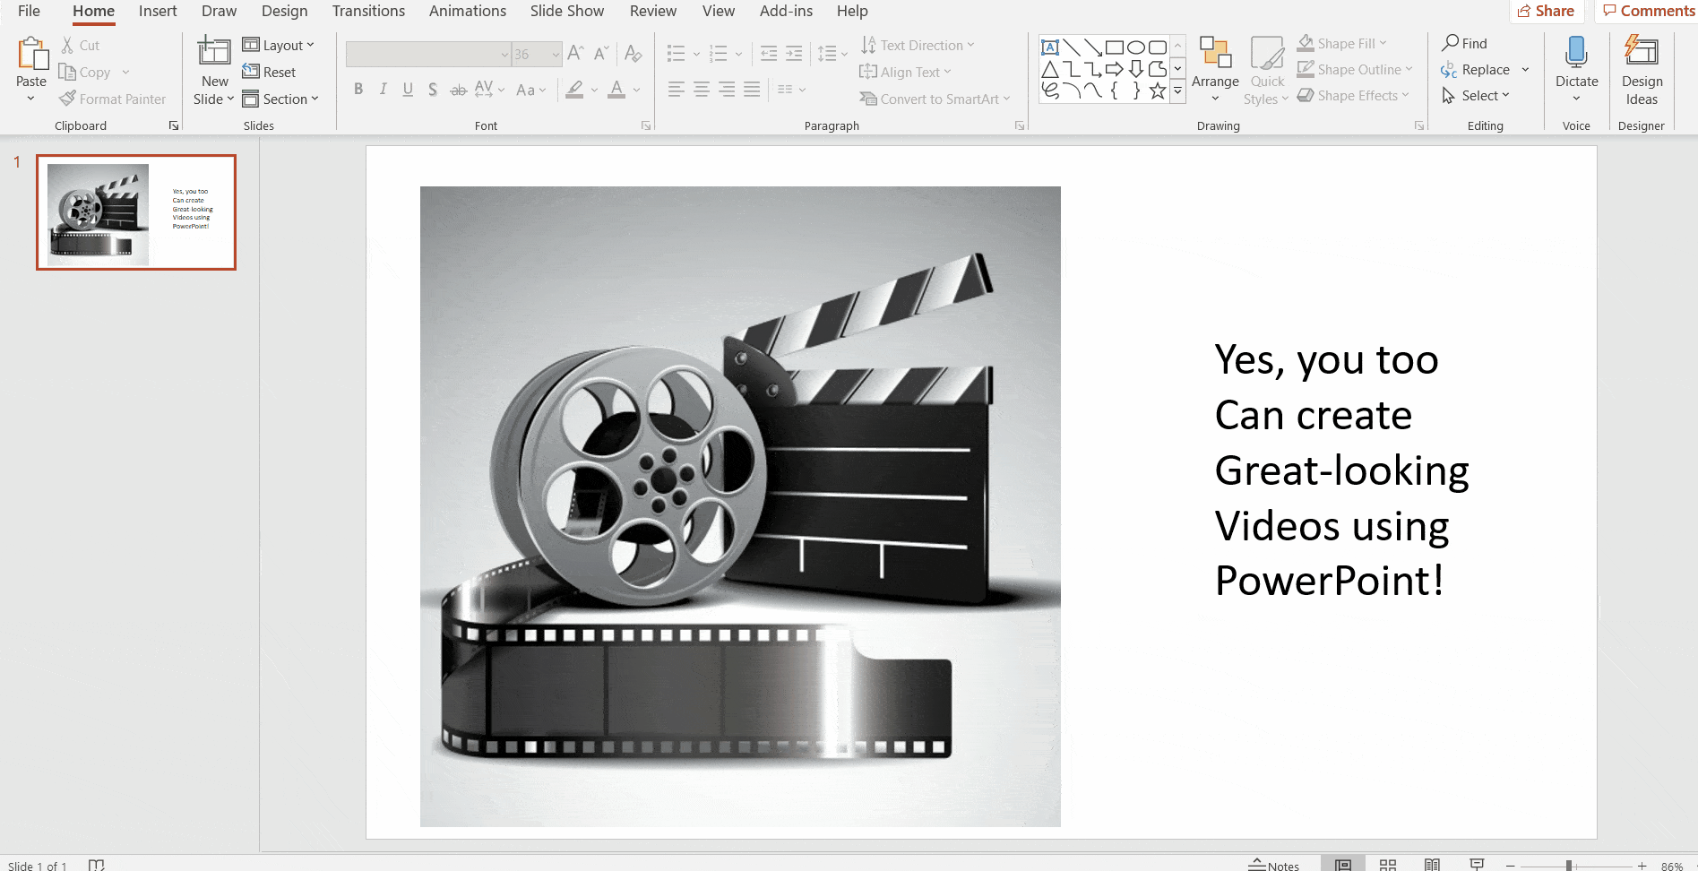Open the Arrange tool

click(1215, 63)
